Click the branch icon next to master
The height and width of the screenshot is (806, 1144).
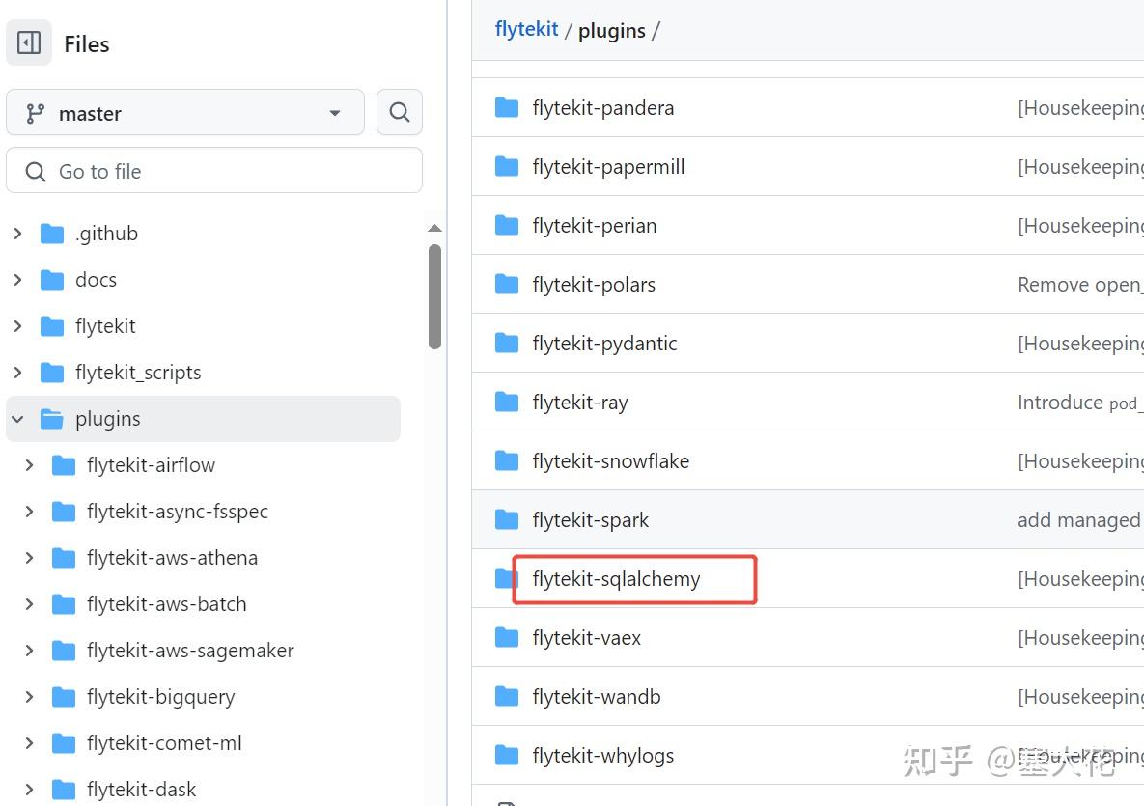(37, 113)
